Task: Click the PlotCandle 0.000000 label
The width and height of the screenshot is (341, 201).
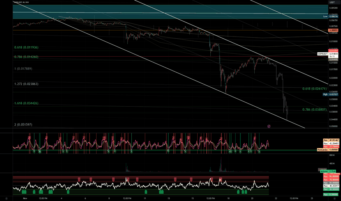Action: coord(328,150)
